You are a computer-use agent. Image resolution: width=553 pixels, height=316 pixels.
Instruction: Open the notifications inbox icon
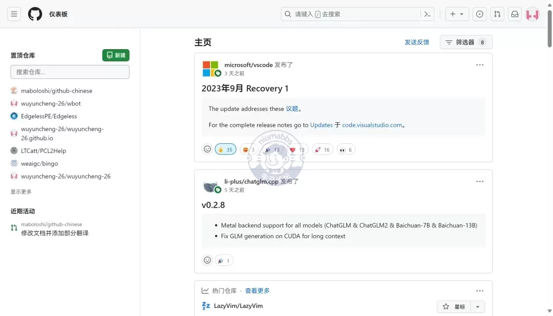tap(515, 14)
